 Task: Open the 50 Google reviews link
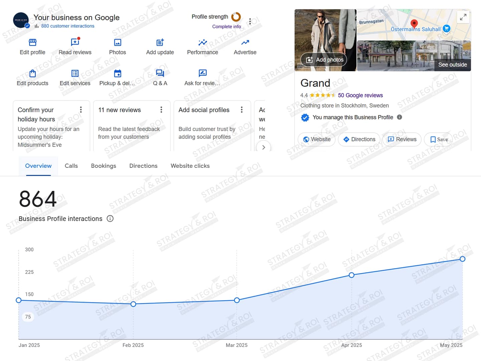[x=360, y=95]
